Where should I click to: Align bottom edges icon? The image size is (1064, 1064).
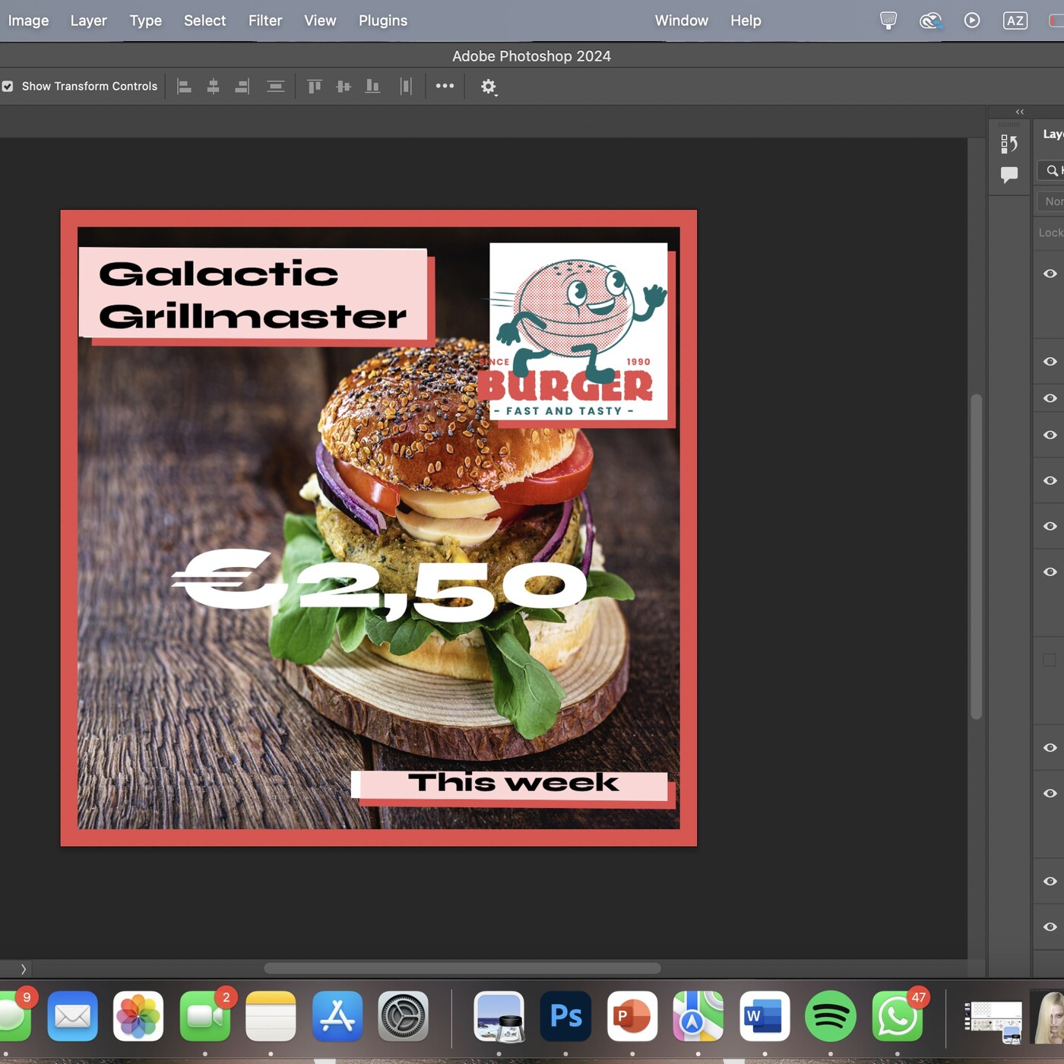click(372, 87)
